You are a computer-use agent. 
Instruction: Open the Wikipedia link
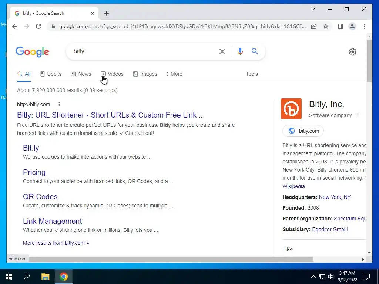click(x=294, y=186)
